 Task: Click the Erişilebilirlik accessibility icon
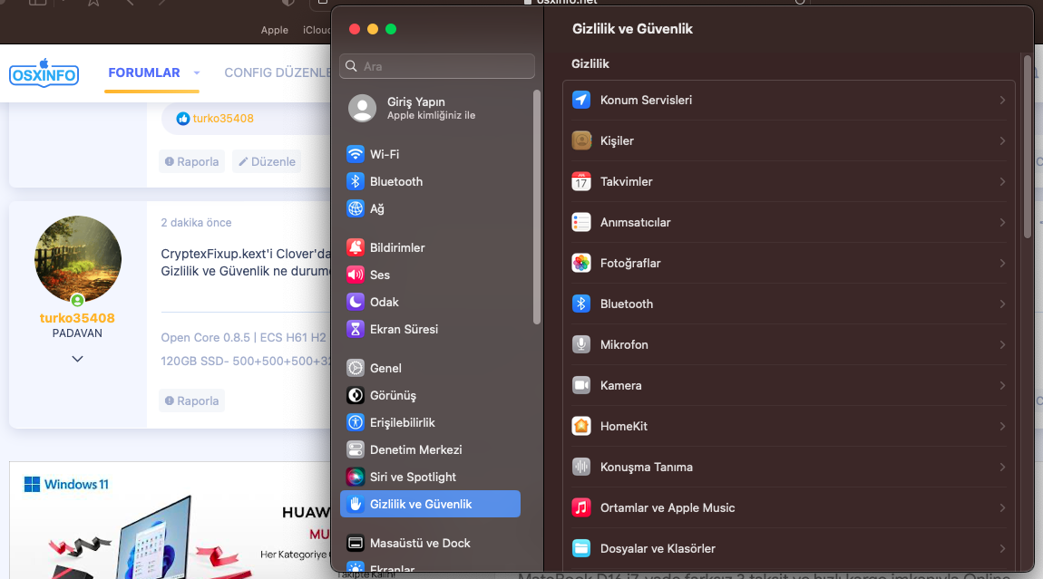356,422
